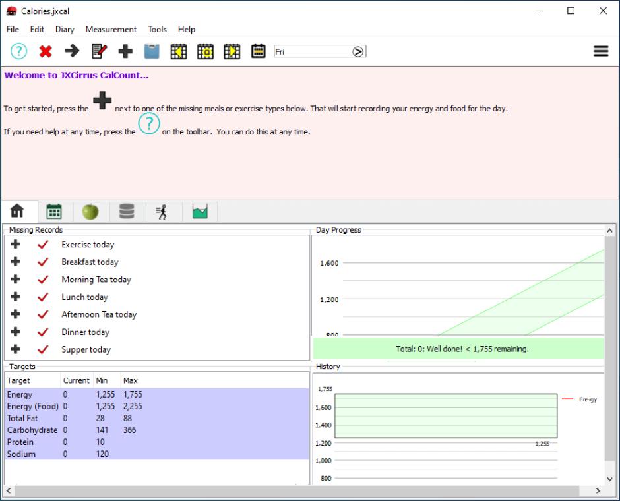Viewport: 620px width, 501px height.
Task: Tick the check mark for Lunch today
Action: (43, 297)
